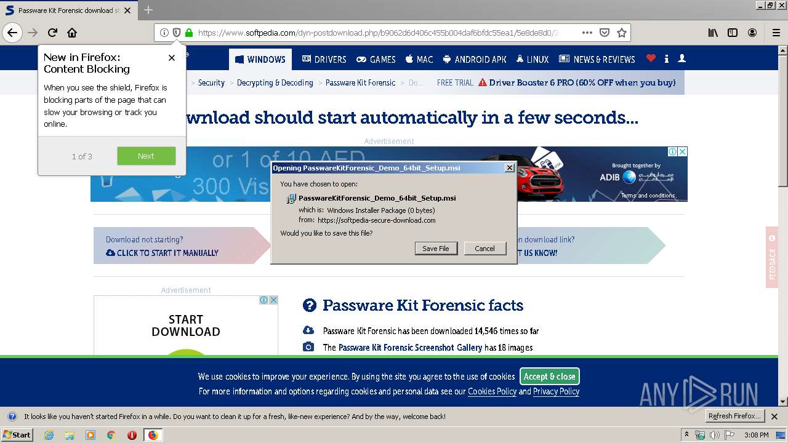
Task: Dismiss the Refresh Firefox notification bar
Action: (774, 417)
